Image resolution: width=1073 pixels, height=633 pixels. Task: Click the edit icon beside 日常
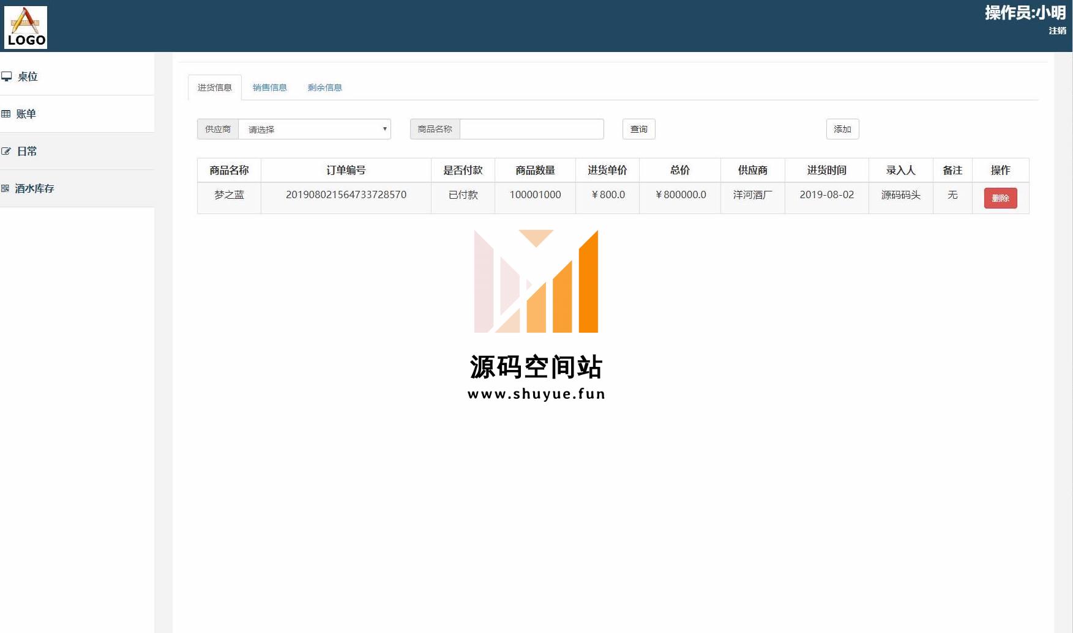click(6, 151)
